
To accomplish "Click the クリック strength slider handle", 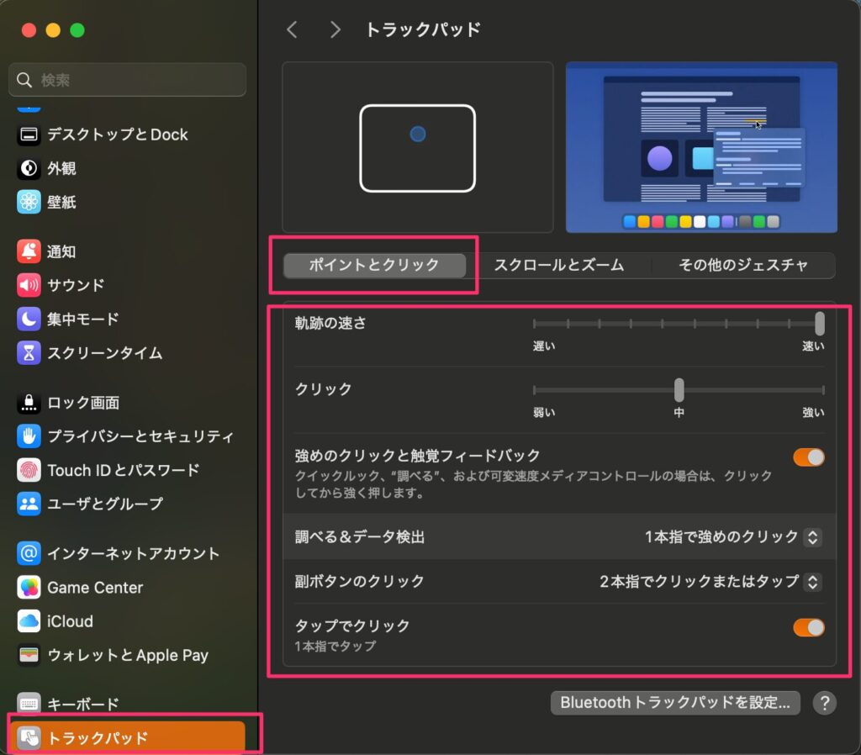I will (x=679, y=390).
